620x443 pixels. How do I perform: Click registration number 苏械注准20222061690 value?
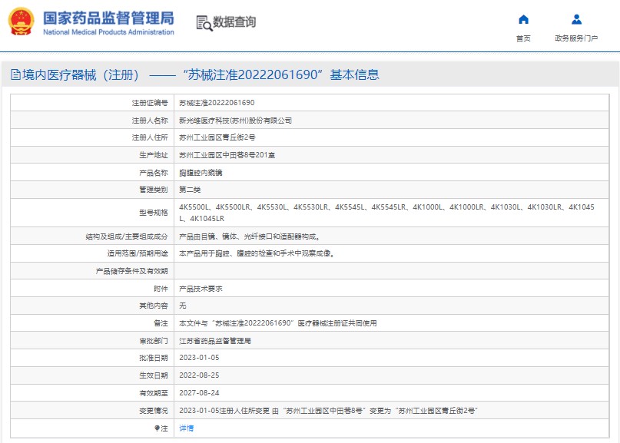click(217, 102)
